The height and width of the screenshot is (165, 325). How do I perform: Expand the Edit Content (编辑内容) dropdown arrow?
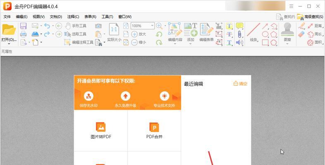pyautogui.click(x=175, y=44)
